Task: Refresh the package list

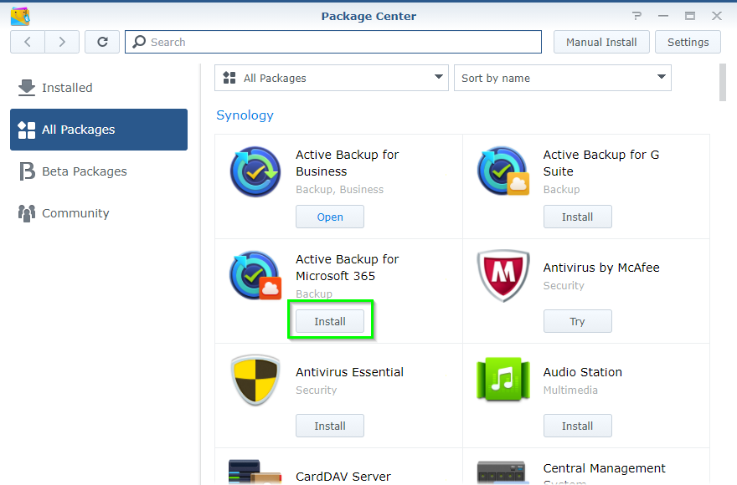Action: [x=102, y=43]
